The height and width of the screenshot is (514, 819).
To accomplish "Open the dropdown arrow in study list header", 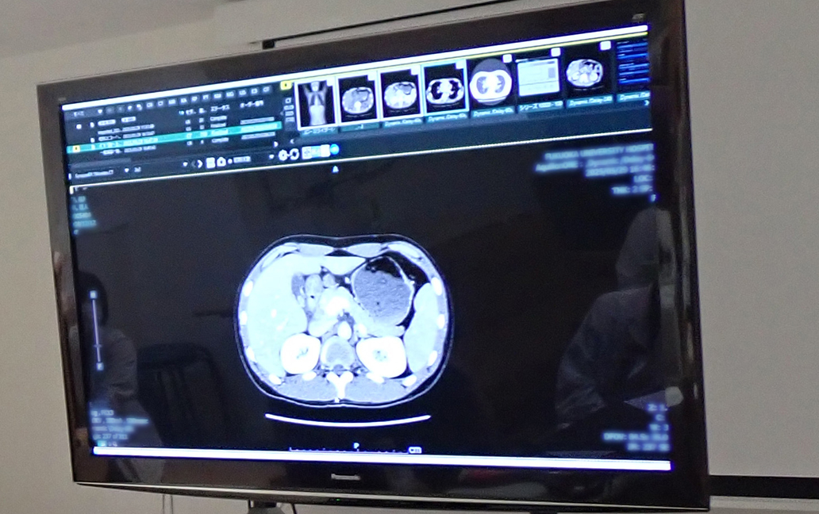I will 100,112.
